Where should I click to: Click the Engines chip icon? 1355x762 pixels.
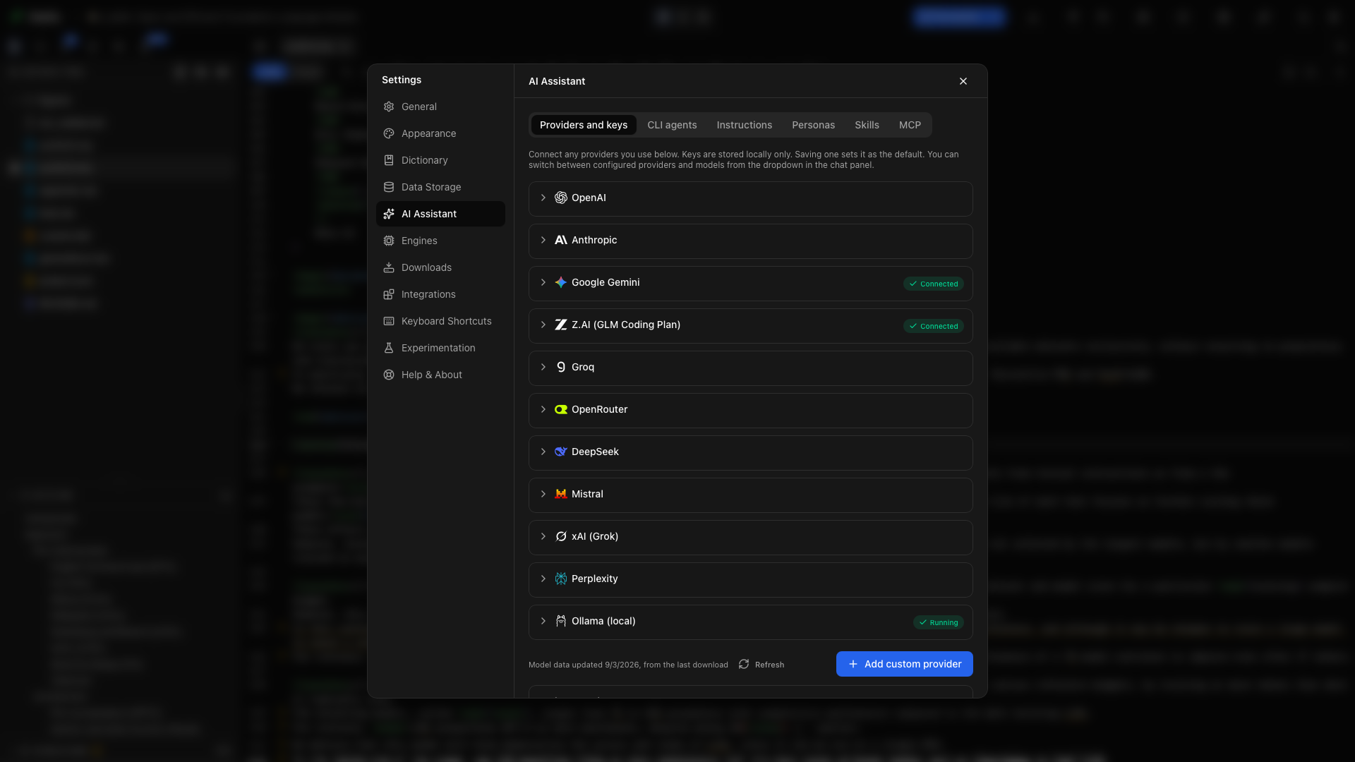(389, 241)
